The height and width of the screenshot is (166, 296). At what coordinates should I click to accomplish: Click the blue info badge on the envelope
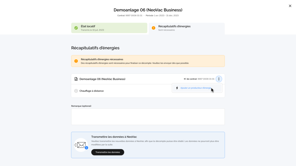[86, 148]
